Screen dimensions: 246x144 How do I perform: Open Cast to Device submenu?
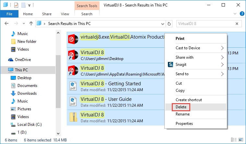196,48
